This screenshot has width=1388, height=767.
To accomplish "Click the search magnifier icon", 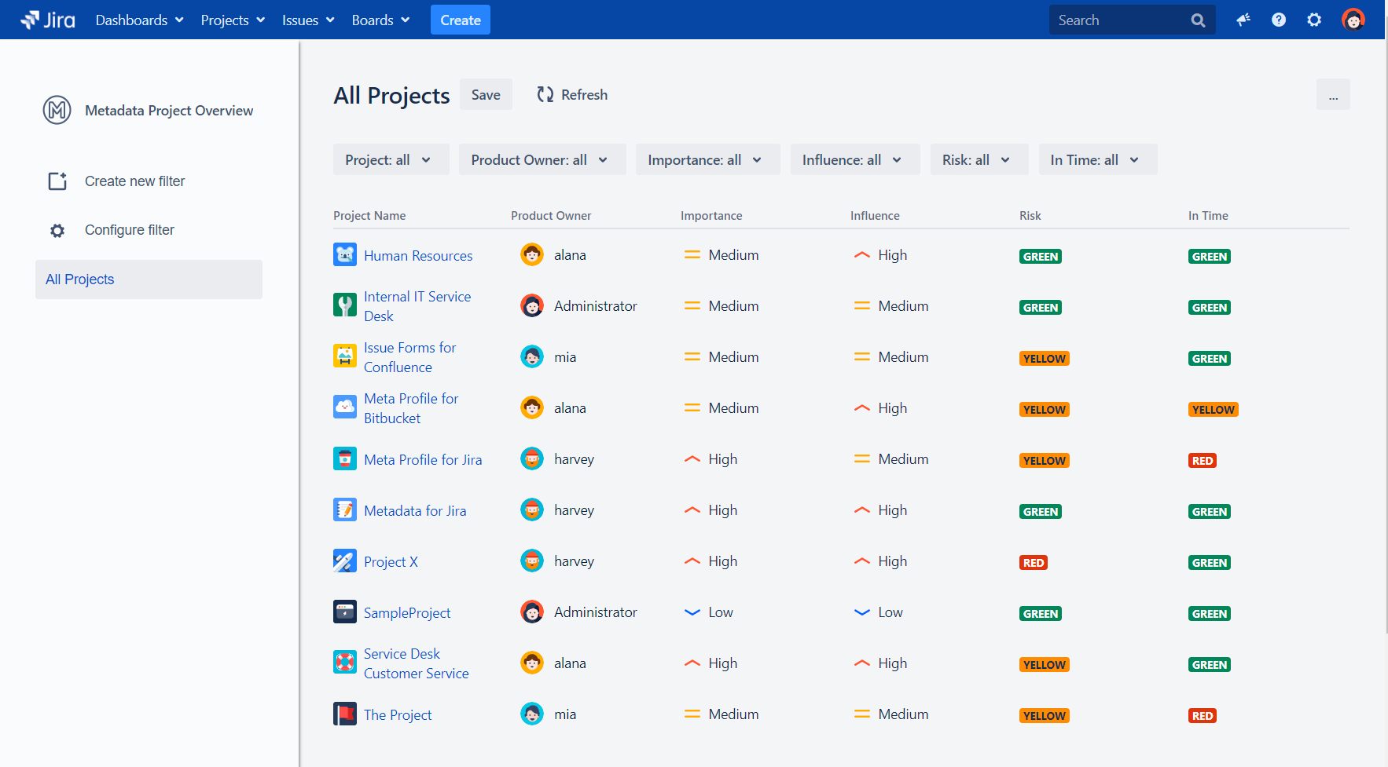I will pos(1198,20).
